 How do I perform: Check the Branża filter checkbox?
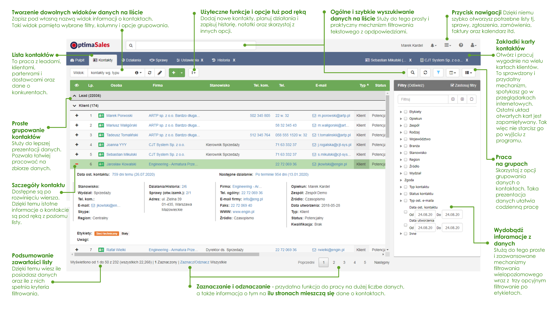(x=406, y=146)
